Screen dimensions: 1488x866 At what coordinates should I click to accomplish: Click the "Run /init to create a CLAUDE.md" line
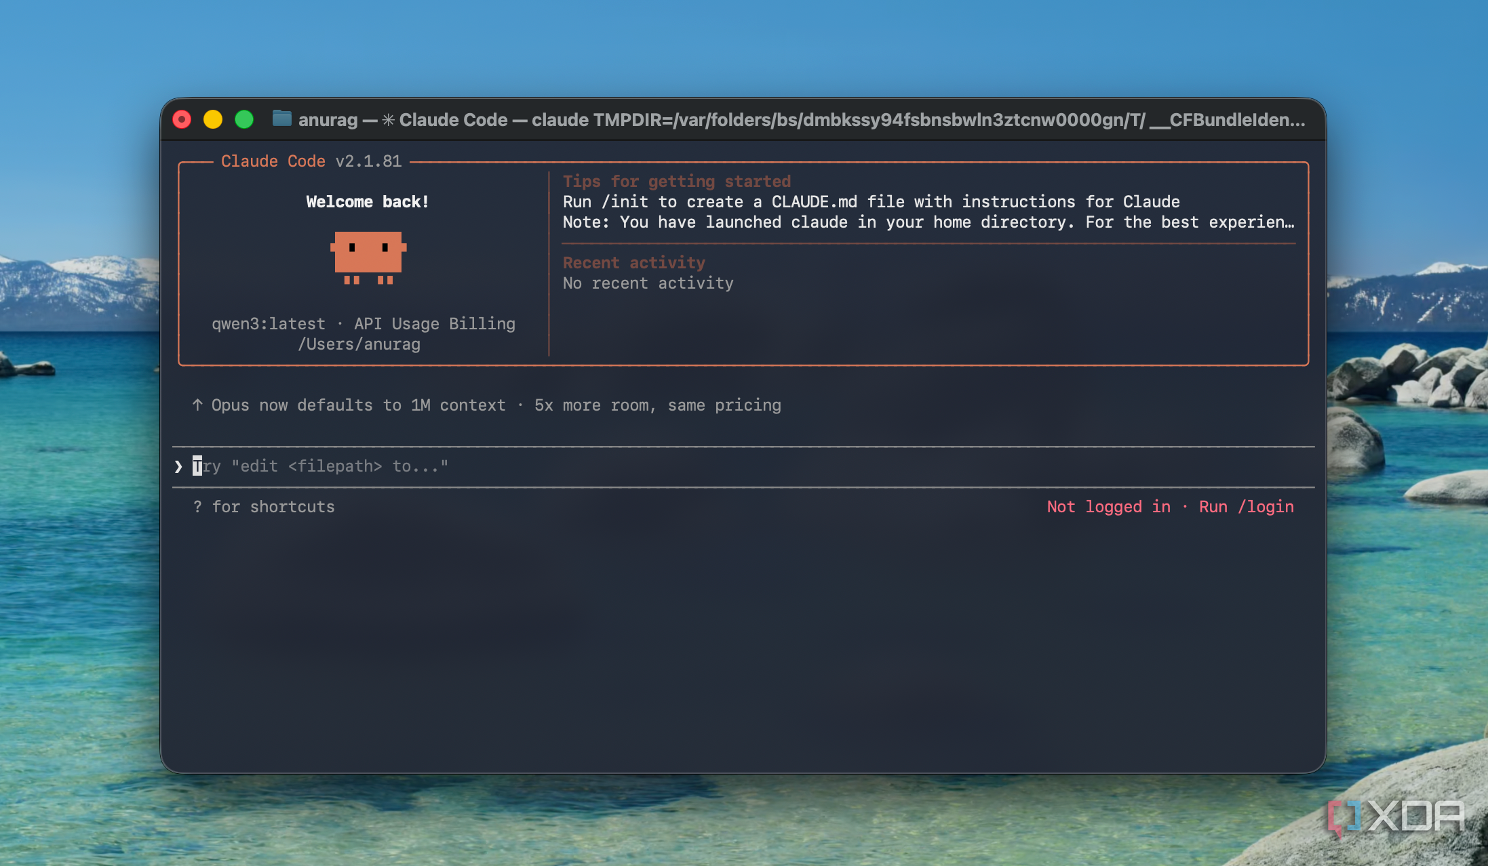tap(872, 202)
